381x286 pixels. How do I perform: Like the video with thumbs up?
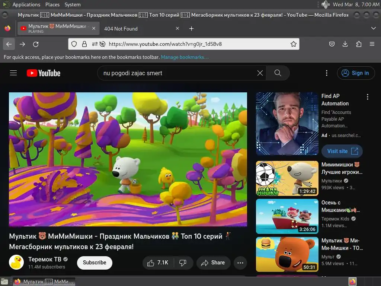pos(158,263)
